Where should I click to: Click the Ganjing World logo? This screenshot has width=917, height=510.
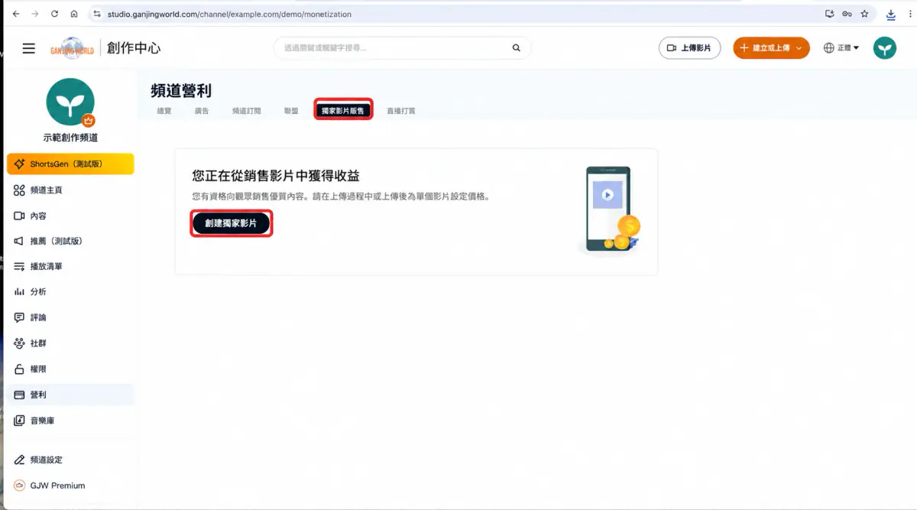click(x=72, y=48)
